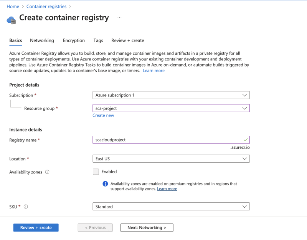
Task: Click the SKU info icon
Action: [26, 207]
